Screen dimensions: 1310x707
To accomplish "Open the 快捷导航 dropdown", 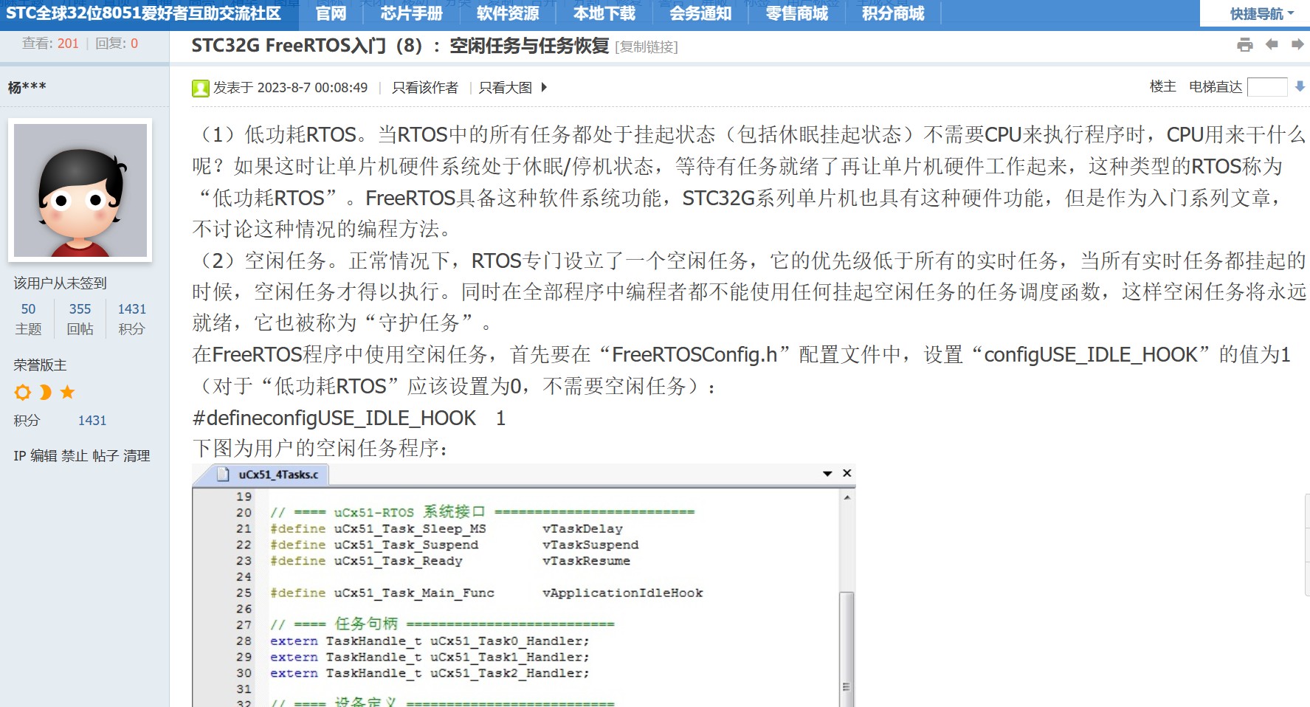I will 1262,14.
